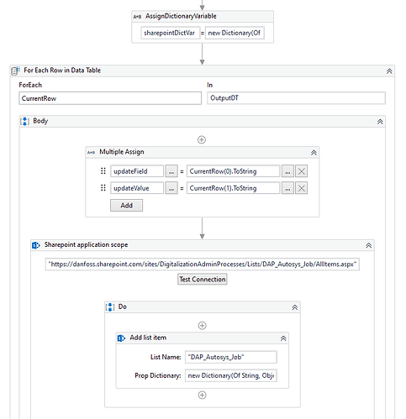
Task: Delete the updateValue assignment row
Action: [x=302, y=188]
